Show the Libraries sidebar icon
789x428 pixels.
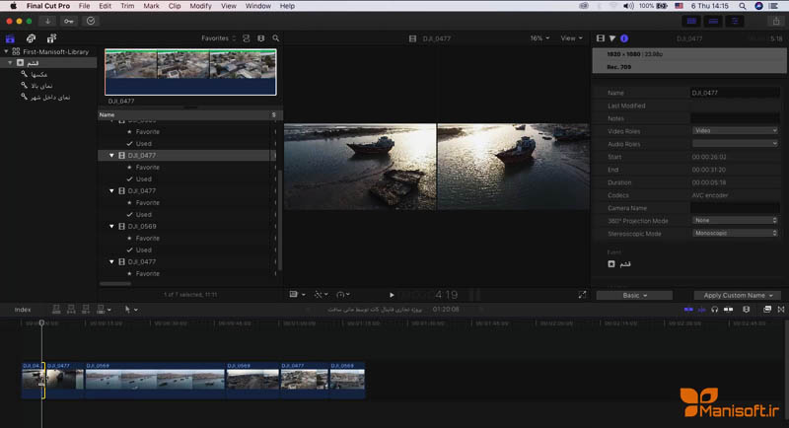pyautogui.click(x=10, y=38)
